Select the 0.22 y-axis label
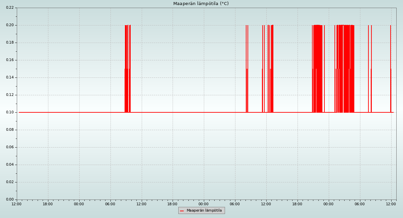 10,8
